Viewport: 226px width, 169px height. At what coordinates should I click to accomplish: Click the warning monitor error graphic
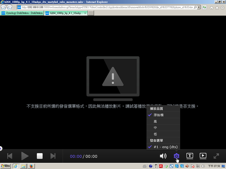coord(113,78)
